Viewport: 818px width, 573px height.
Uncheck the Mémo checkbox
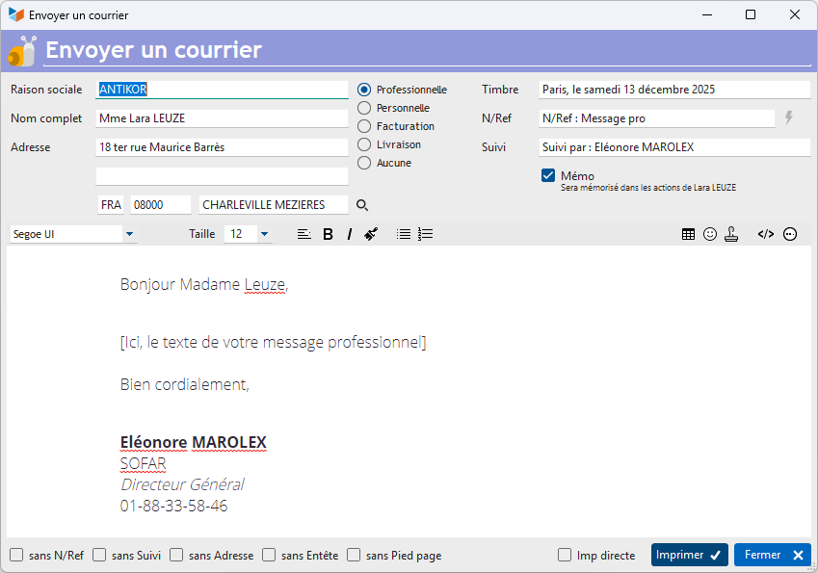pos(548,175)
